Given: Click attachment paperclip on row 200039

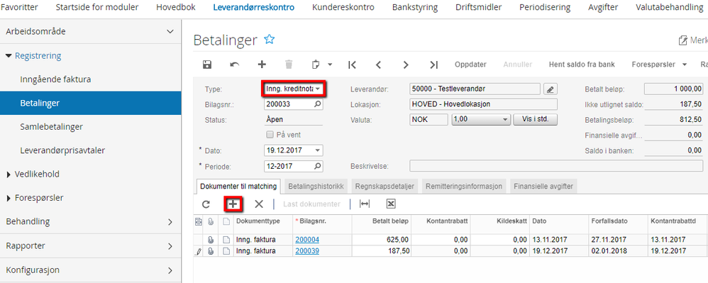Looking at the screenshot, I should 211,251.
